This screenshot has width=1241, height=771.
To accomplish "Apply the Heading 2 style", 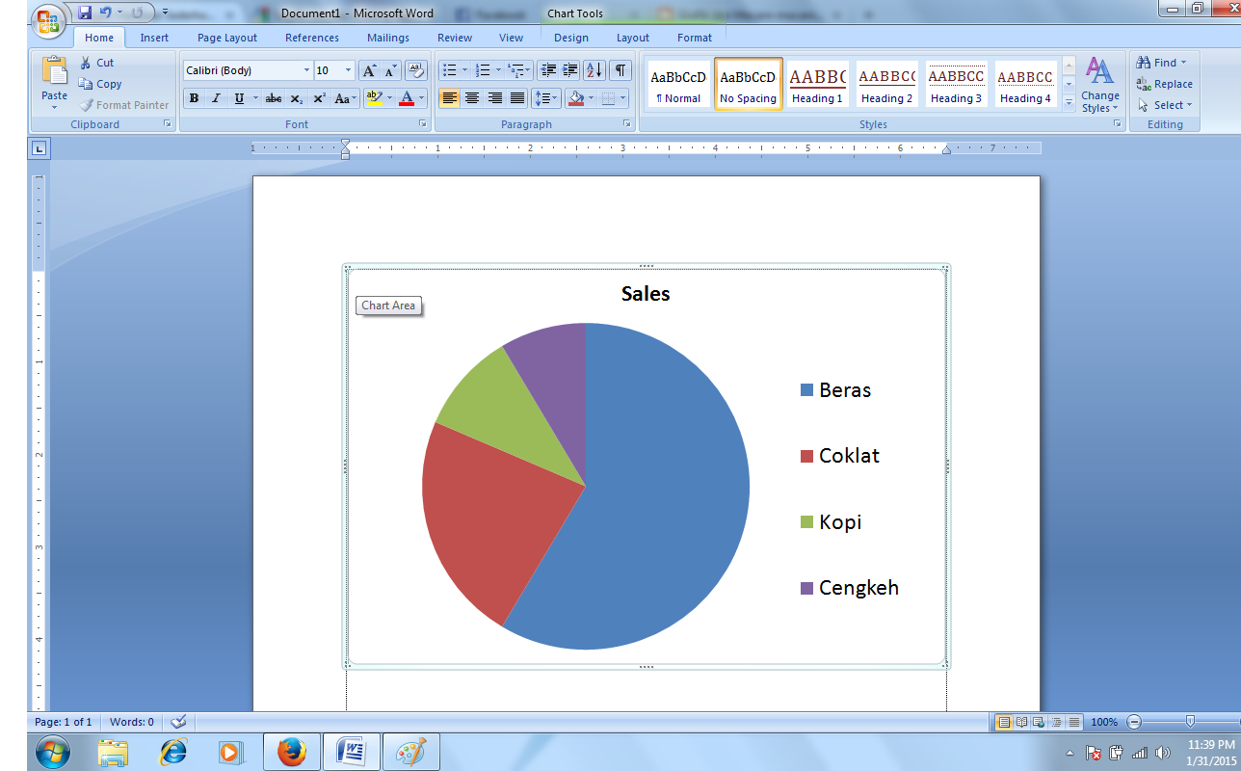I will (886, 84).
